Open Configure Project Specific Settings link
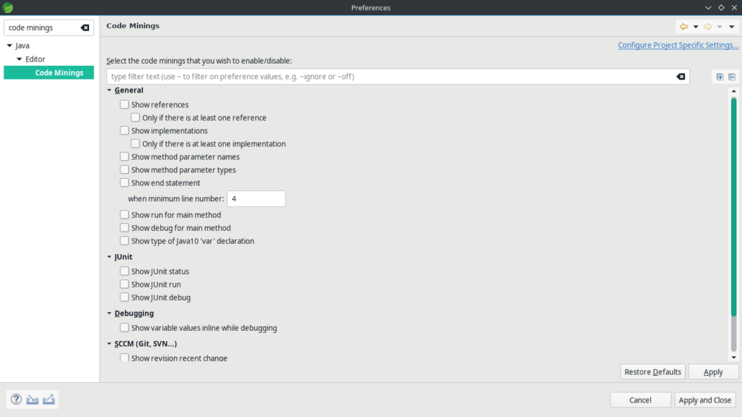The image size is (742, 417). (x=678, y=45)
